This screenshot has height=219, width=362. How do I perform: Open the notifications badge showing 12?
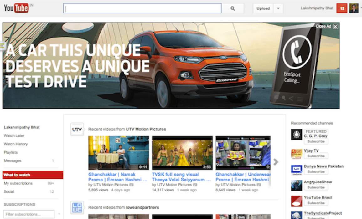coord(342,8)
